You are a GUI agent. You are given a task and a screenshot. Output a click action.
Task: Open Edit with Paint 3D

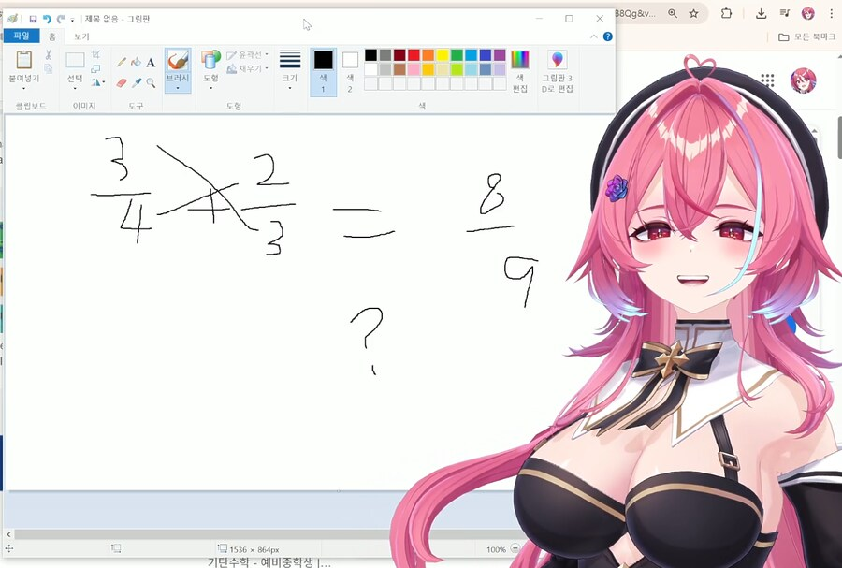pyautogui.click(x=557, y=71)
